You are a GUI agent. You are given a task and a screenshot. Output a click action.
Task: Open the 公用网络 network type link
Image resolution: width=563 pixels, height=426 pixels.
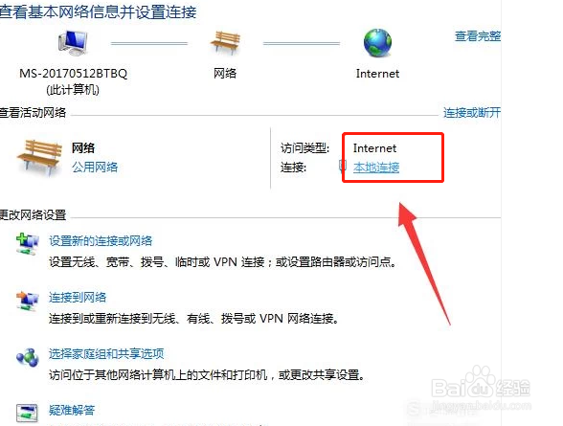point(95,167)
